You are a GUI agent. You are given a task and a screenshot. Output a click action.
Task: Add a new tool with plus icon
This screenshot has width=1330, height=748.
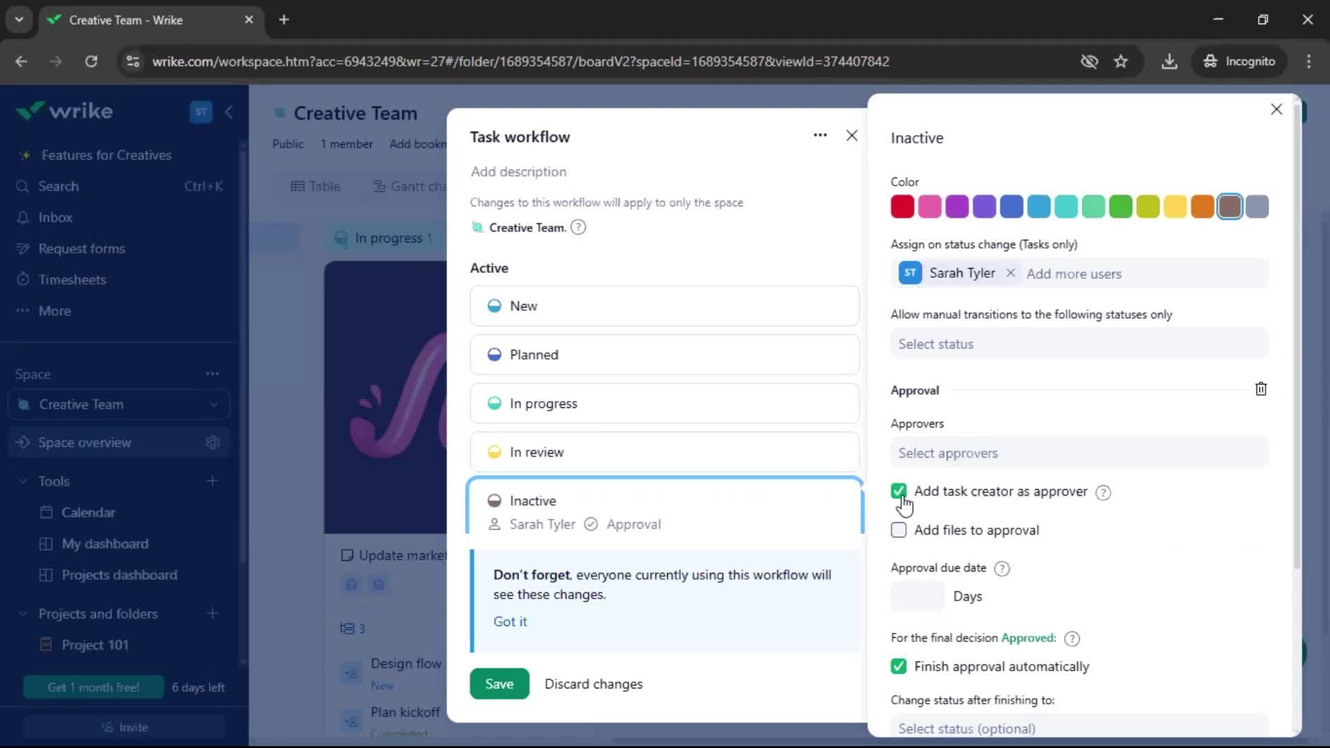click(212, 481)
